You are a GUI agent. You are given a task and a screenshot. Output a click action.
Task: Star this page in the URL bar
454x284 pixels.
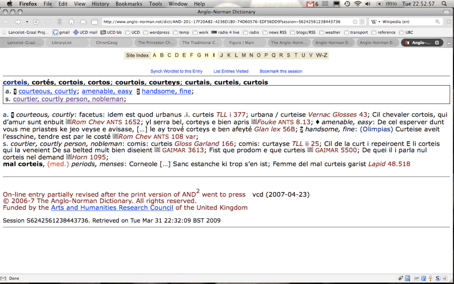click(355, 22)
